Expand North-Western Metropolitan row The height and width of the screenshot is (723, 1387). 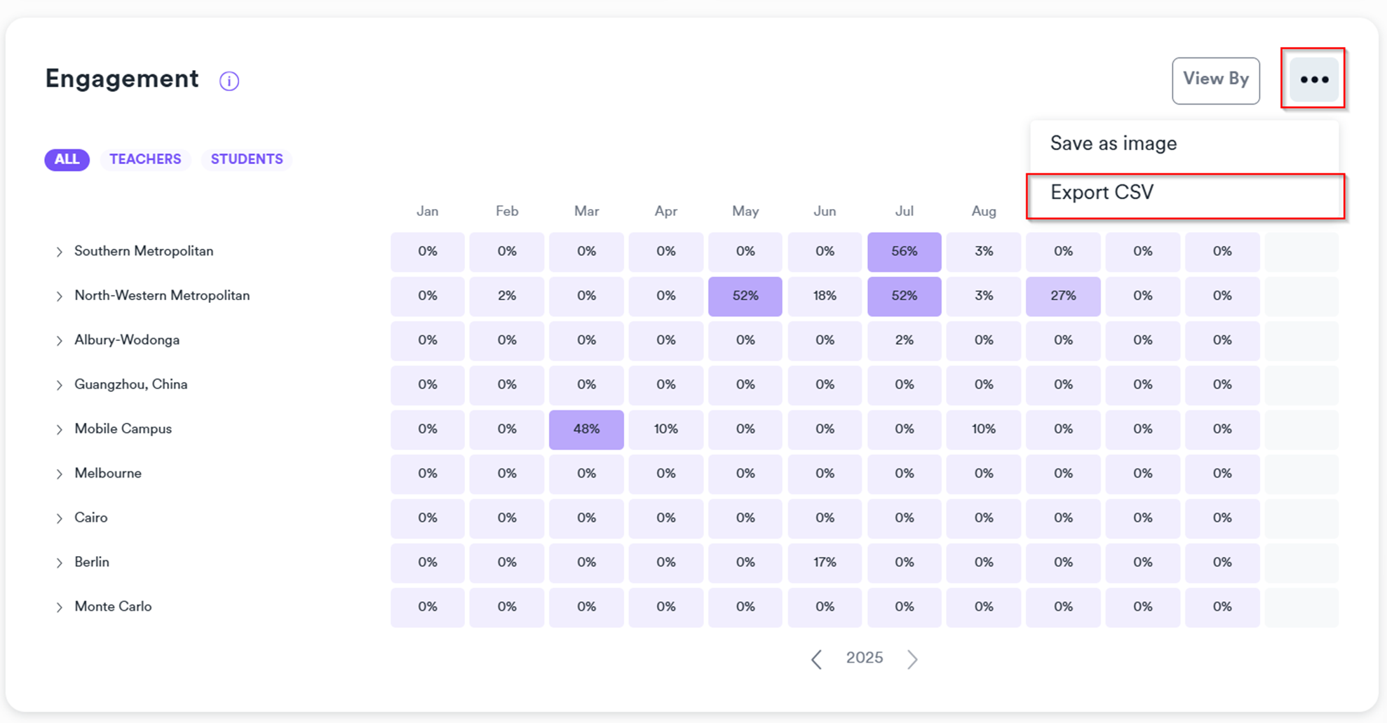60,297
